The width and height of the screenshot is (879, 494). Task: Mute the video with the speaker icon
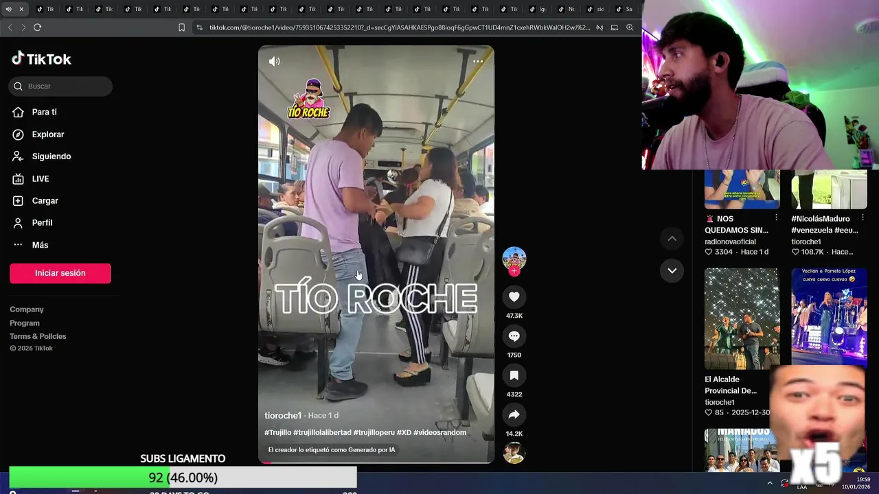275,62
